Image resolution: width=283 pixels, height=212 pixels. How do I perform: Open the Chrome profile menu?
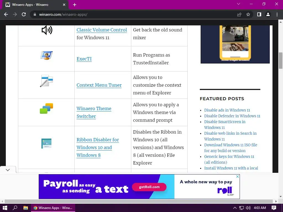coord(268,14)
